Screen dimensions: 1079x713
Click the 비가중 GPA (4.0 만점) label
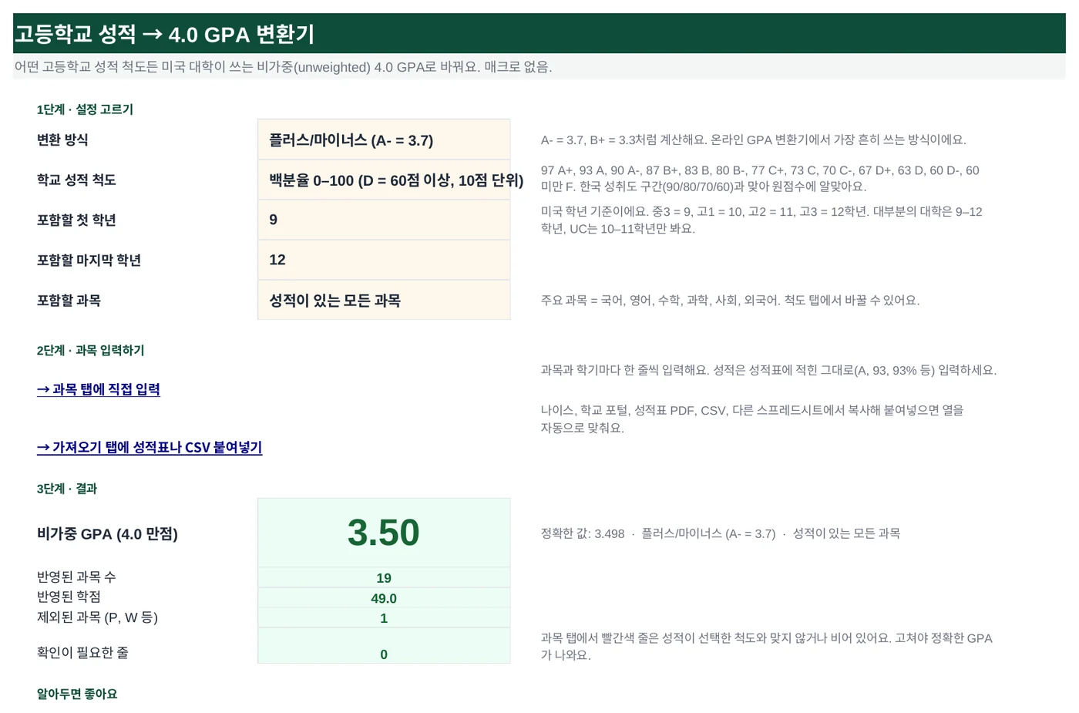(x=107, y=533)
